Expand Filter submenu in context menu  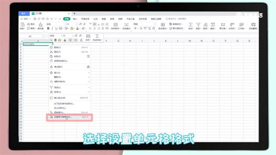pyautogui.click(x=70, y=87)
